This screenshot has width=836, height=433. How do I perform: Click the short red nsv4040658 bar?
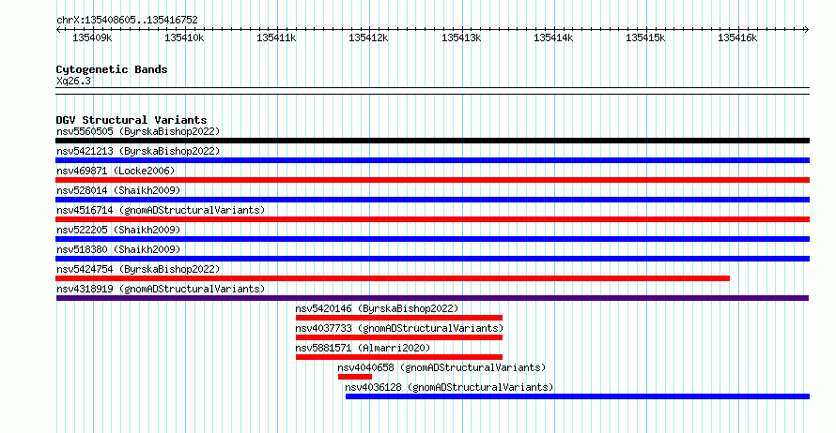click(x=354, y=377)
